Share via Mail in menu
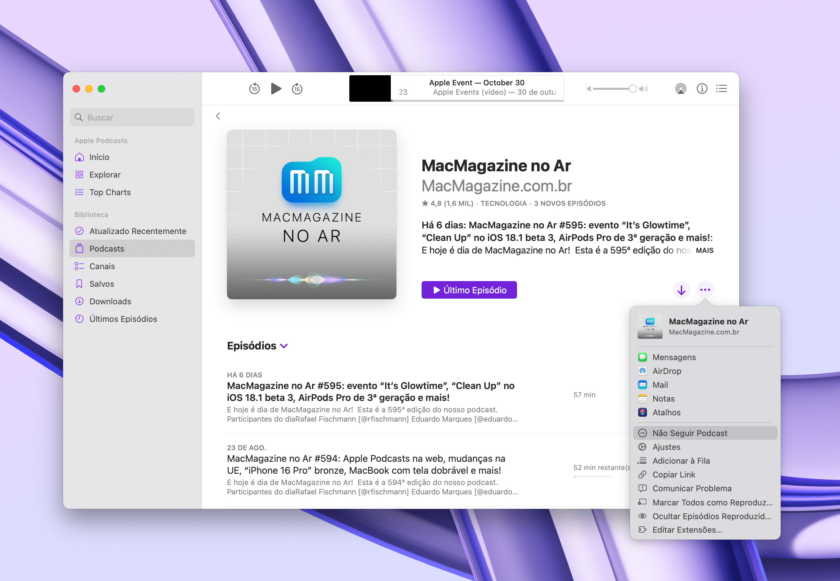840x581 pixels. click(x=705, y=385)
